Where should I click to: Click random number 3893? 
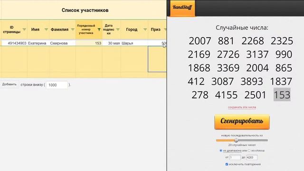pyautogui.click(x=252, y=81)
